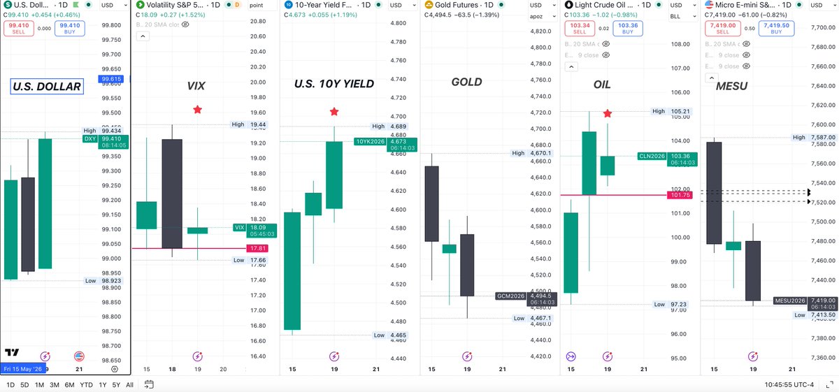Click the contract rollover icon on Oil chart

(571, 356)
